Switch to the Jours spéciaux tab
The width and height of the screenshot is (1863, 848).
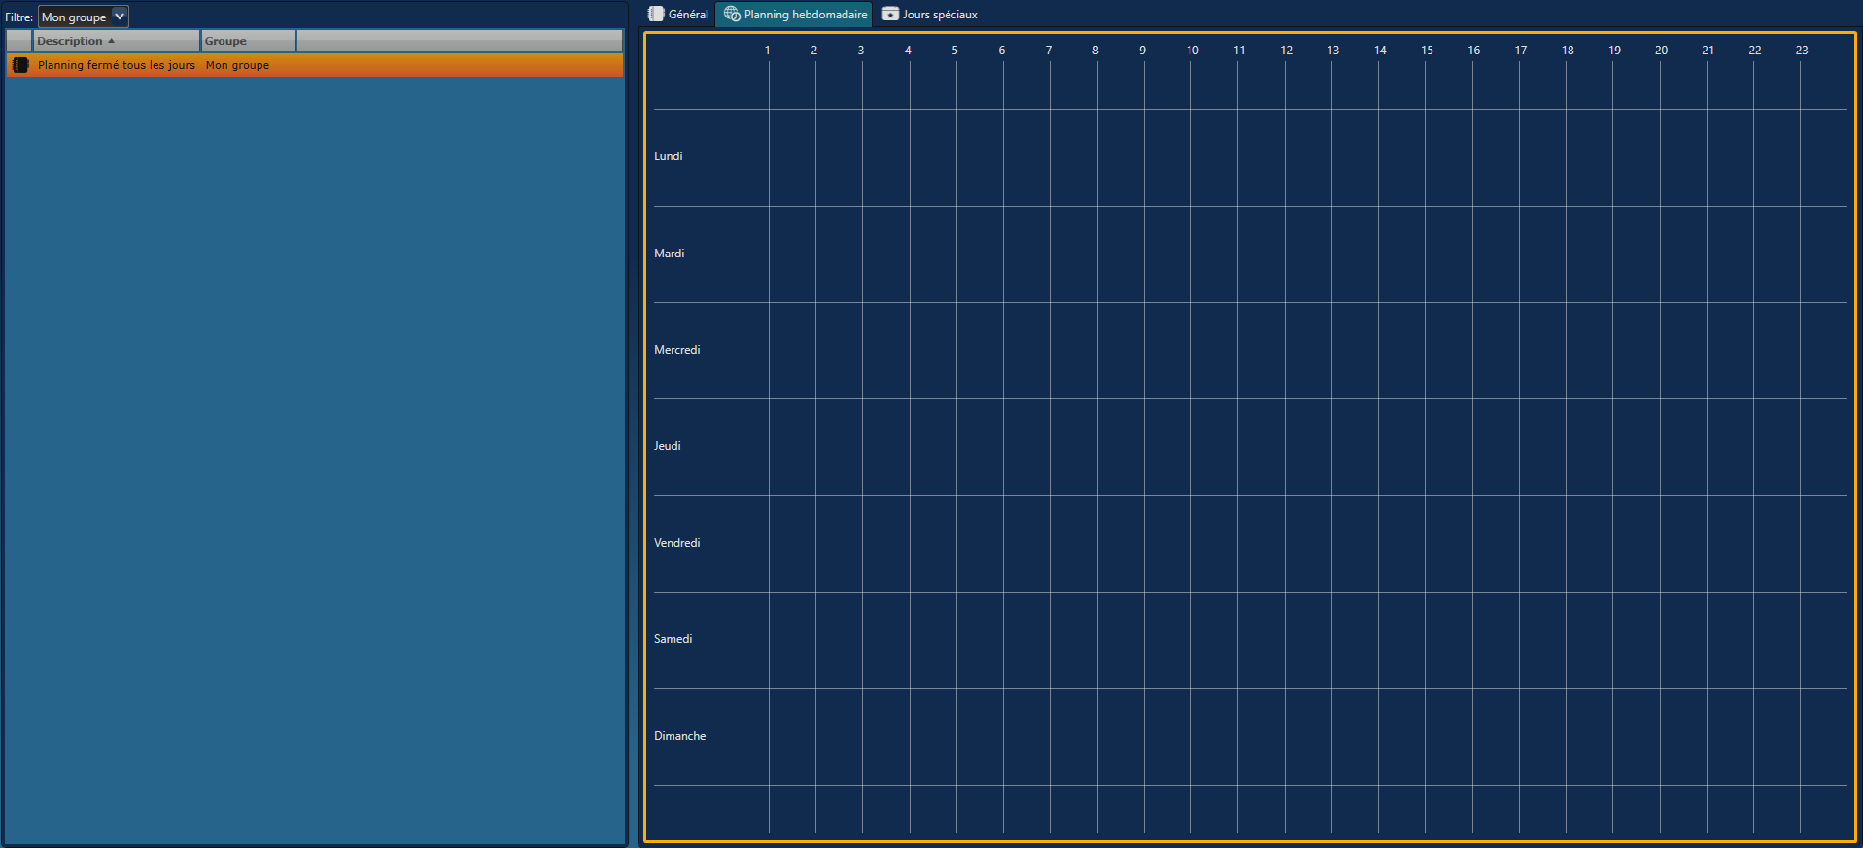coord(929,15)
